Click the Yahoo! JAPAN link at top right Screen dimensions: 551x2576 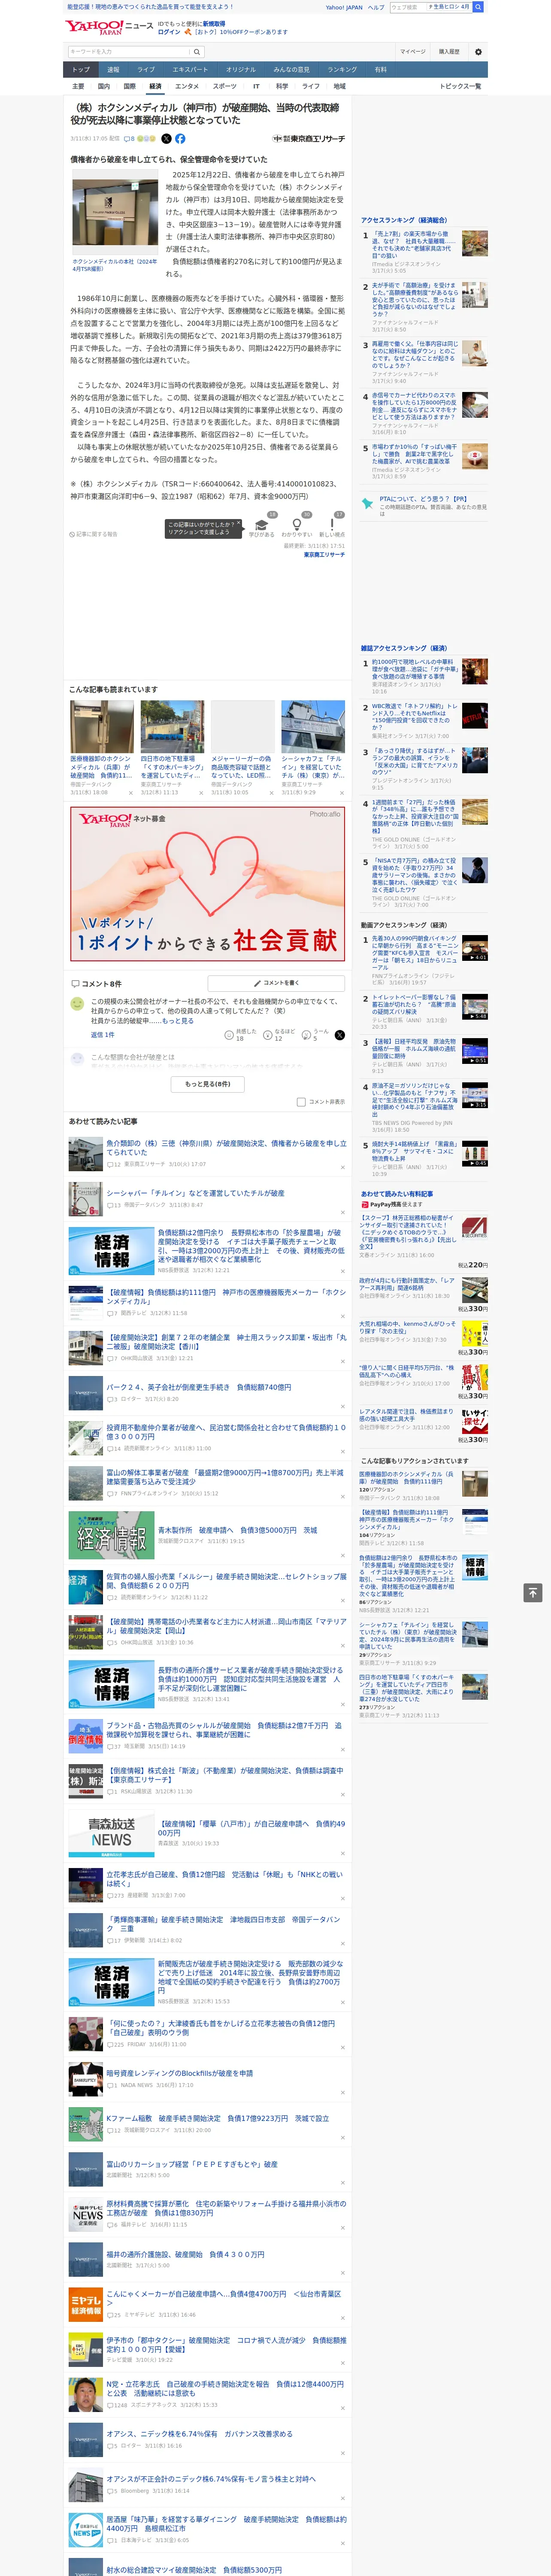pyautogui.click(x=344, y=7)
